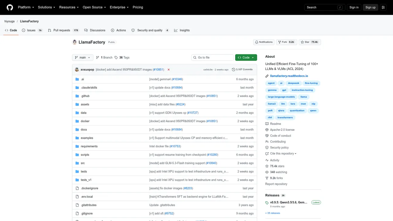Click the Notifications button
Viewport: 393px width, 221px height.
264,42
